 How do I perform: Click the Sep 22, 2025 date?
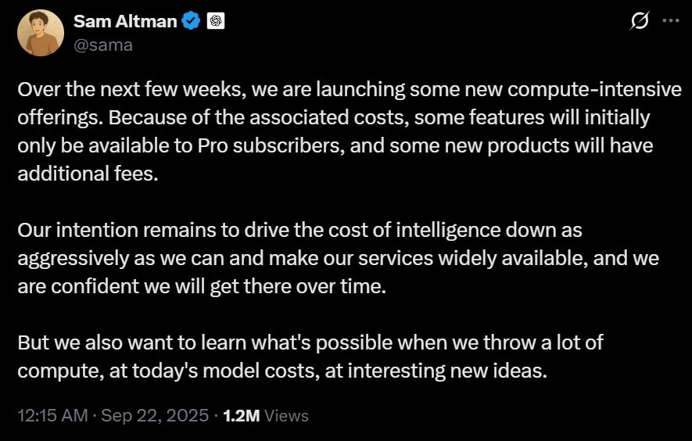pyautogui.click(x=155, y=415)
